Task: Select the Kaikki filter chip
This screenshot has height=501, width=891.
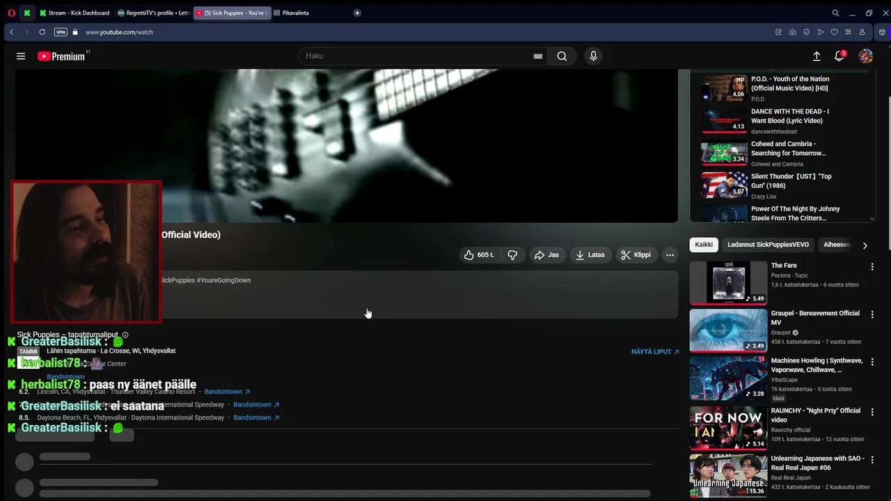Action: 704,244
